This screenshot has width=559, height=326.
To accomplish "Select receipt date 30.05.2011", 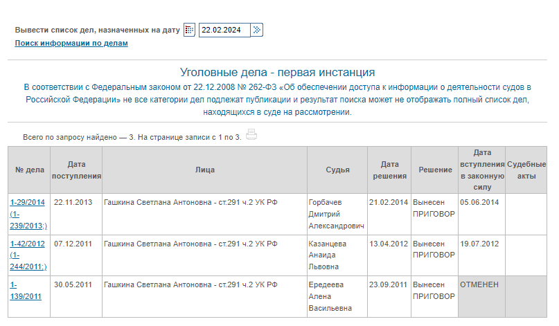I will click(73, 284).
